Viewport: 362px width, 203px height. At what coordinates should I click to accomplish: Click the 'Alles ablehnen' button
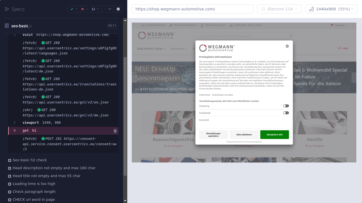[x=244, y=134]
